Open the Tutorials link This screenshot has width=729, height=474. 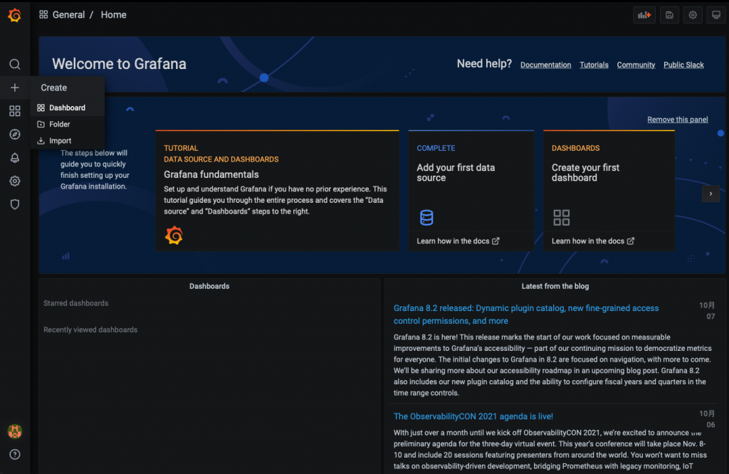click(594, 65)
